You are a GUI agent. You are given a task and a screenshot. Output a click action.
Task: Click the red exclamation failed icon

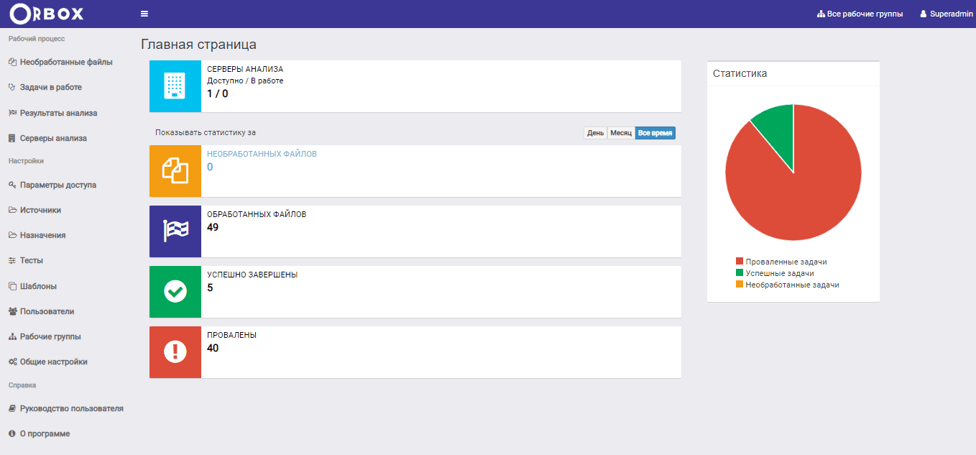click(175, 352)
